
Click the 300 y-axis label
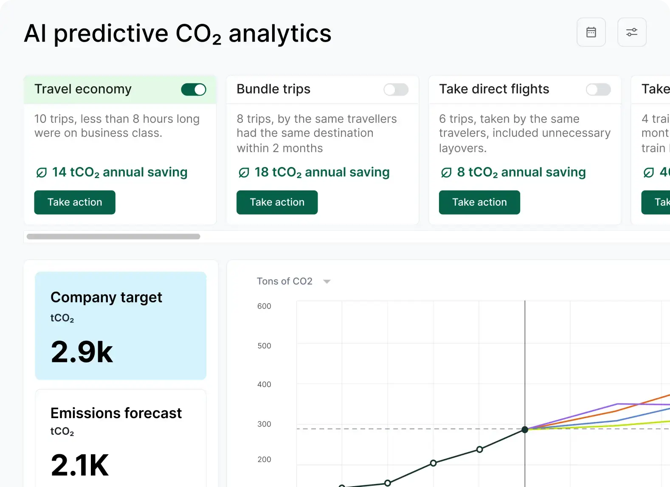coord(264,424)
